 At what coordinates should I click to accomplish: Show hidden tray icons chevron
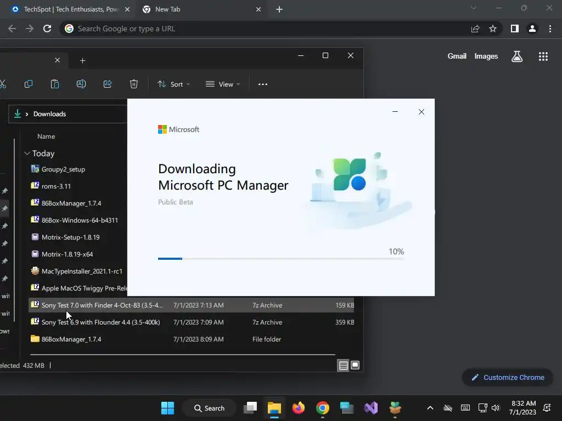point(430,408)
